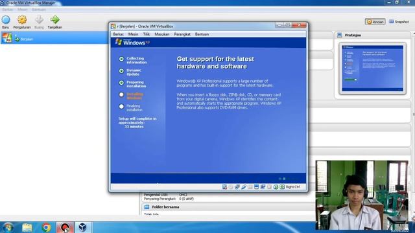
Task: Click the keyboard capture icon beside Right Ctrl
Action: [282, 187]
